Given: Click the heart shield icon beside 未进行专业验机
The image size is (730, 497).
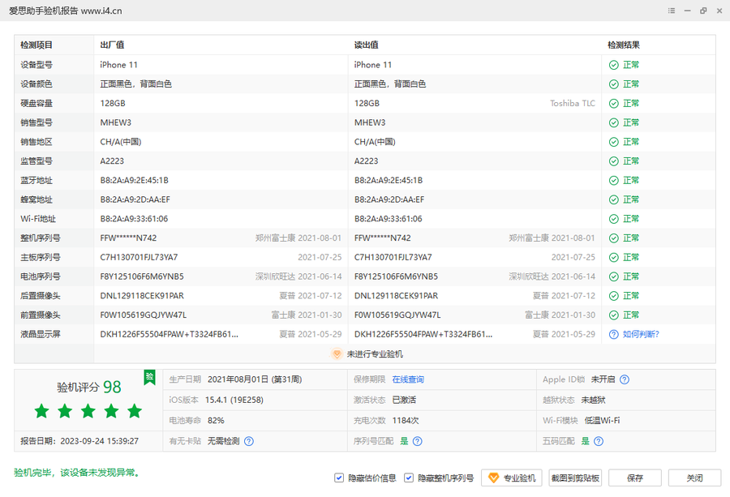Looking at the screenshot, I should (x=337, y=353).
